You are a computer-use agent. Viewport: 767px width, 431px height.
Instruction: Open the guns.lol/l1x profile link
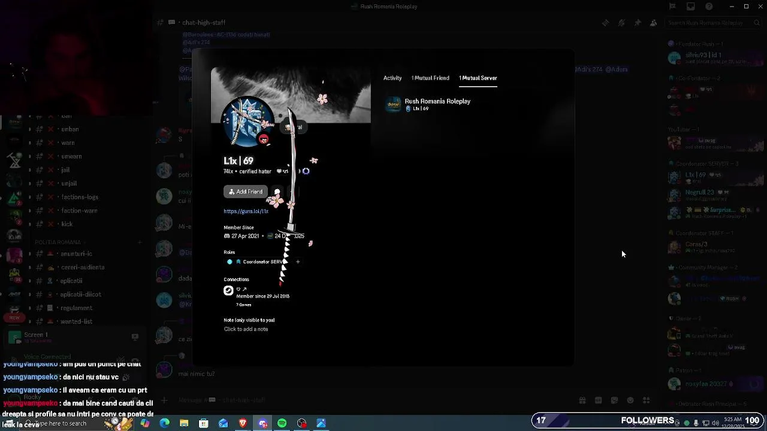coord(246,211)
